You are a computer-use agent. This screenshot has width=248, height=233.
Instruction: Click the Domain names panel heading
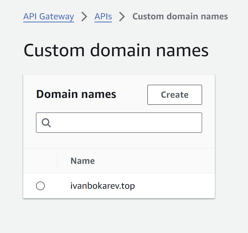click(x=76, y=94)
